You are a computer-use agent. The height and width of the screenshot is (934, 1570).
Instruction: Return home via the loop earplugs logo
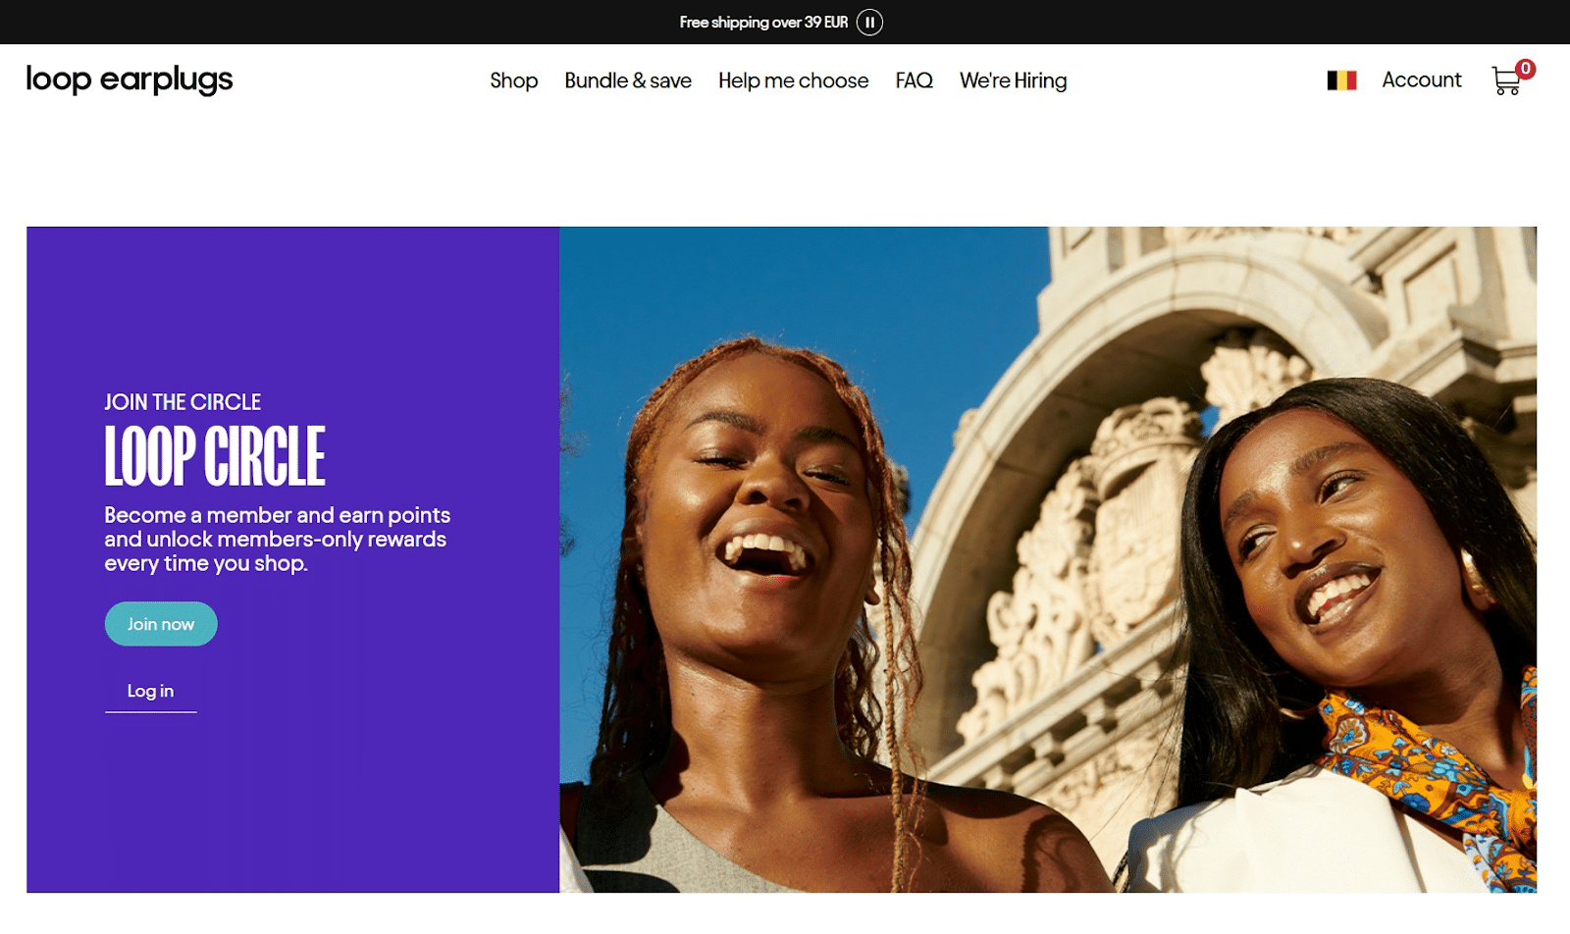[129, 79]
